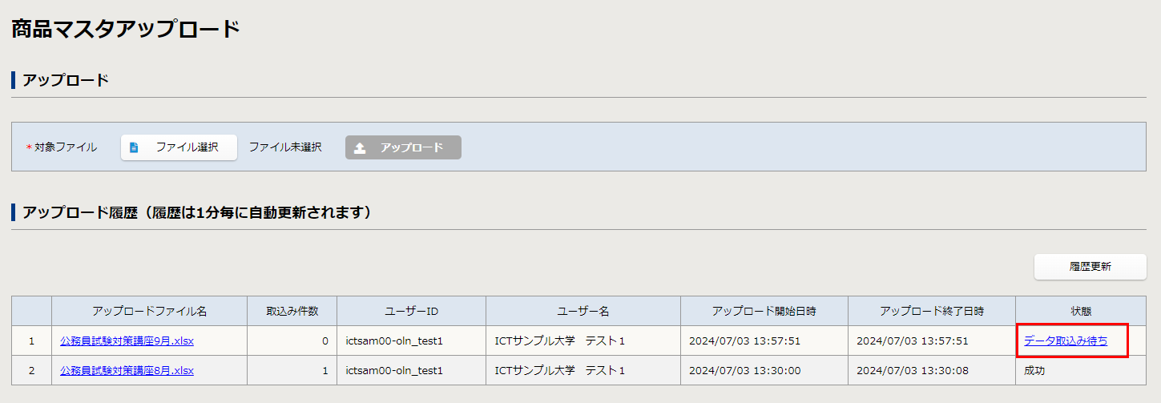Click the ファイル未選択 file status text
Viewport: 1161px width, 403px height.
[284, 147]
